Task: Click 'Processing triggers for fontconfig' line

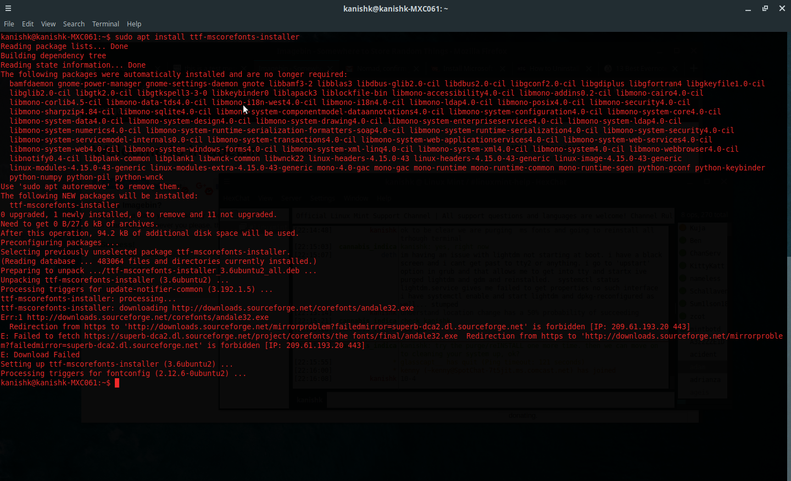Action: [x=124, y=373]
